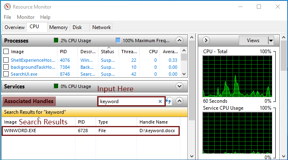This screenshot has width=288, height=160.
Task: Click the Service CPU Usage graph
Action: 237,133
